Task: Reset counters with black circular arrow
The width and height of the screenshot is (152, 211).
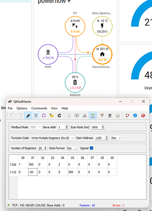Action: 60,116
